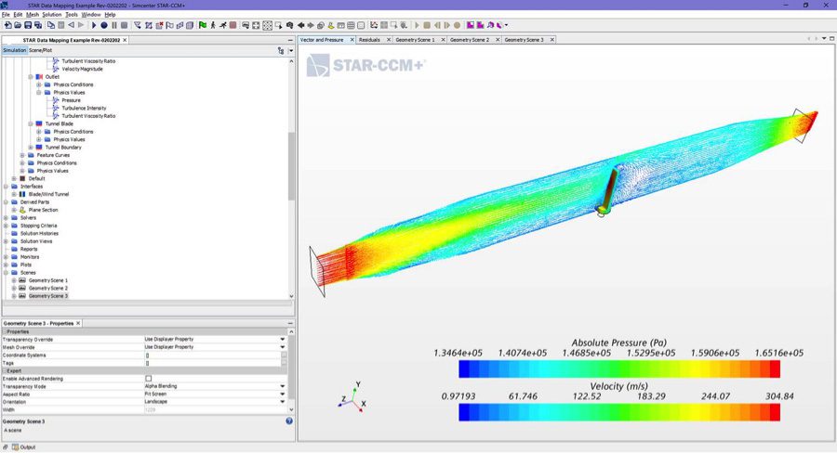This screenshot has width=837, height=453.
Task: Click the Output window icon
Action: [x=16, y=447]
